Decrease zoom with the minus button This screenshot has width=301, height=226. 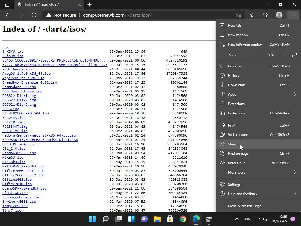tap(258, 55)
